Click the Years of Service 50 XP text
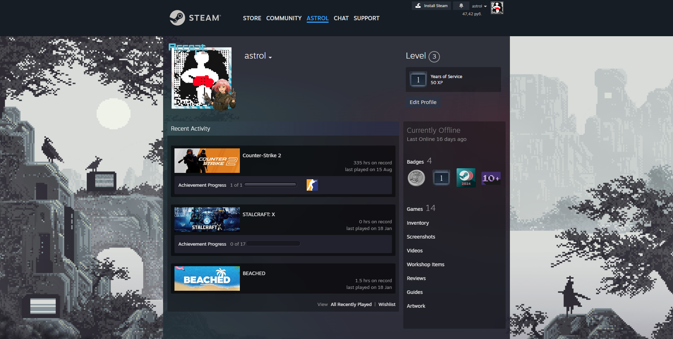 click(x=446, y=80)
